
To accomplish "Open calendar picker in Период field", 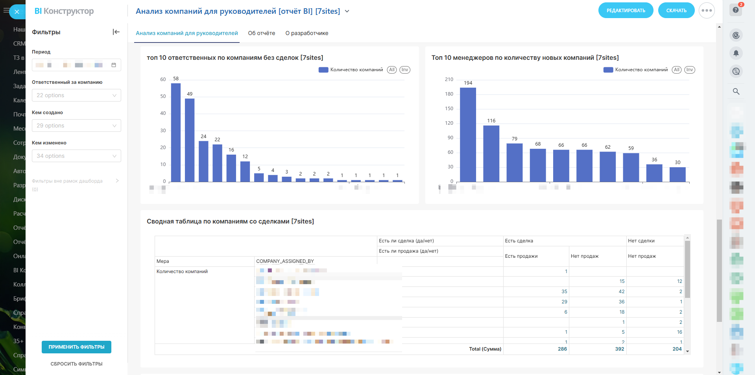I will [114, 65].
